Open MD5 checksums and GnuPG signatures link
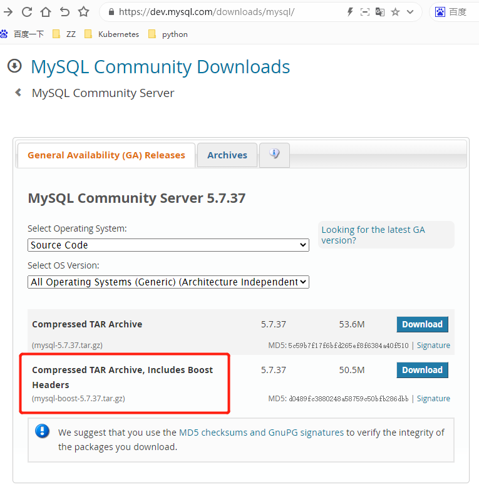The width and height of the screenshot is (479, 487). pos(262,433)
